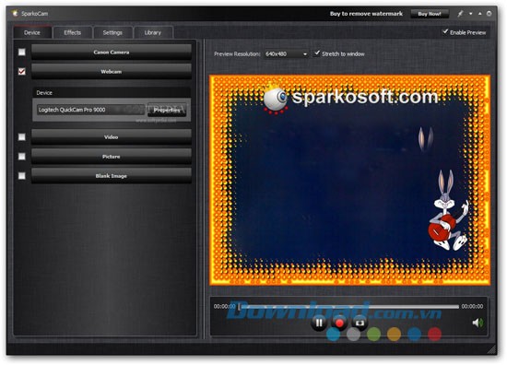This screenshot has width=507, height=365.
Task: Open the title bar dropdown arrow menu
Action: pos(470,14)
